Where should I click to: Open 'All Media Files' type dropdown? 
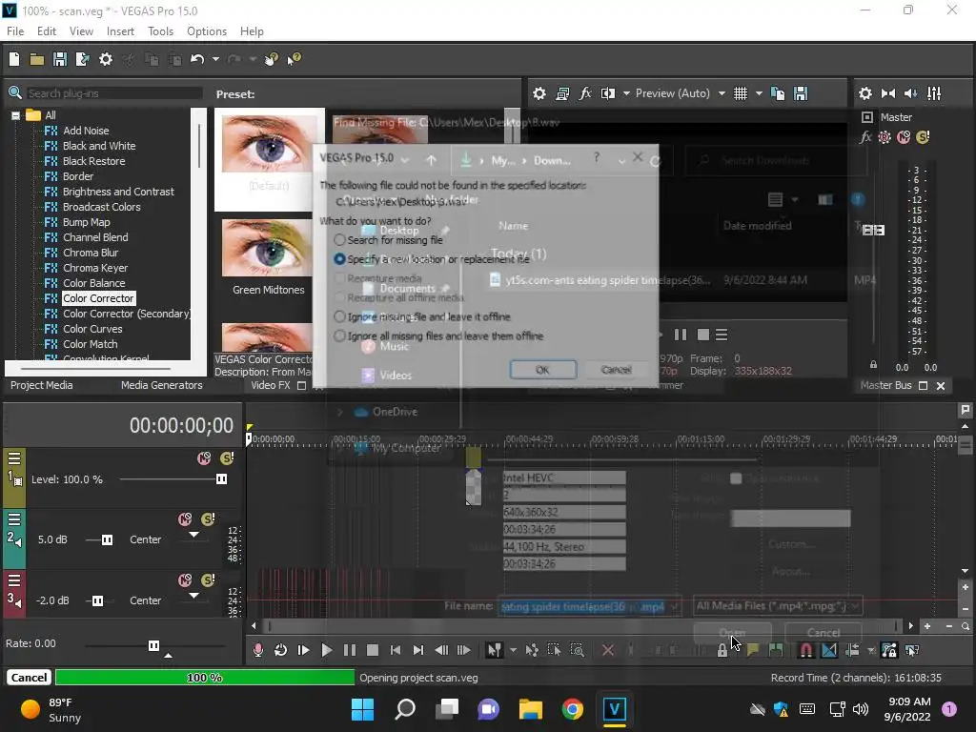click(778, 605)
